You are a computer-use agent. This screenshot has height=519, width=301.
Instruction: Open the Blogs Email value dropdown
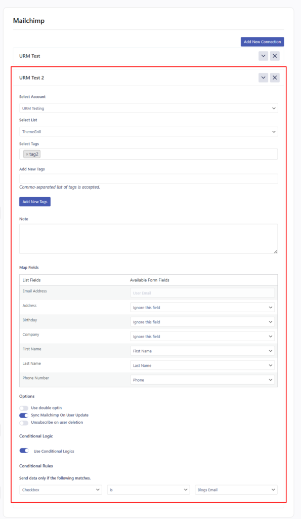tap(236, 490)
